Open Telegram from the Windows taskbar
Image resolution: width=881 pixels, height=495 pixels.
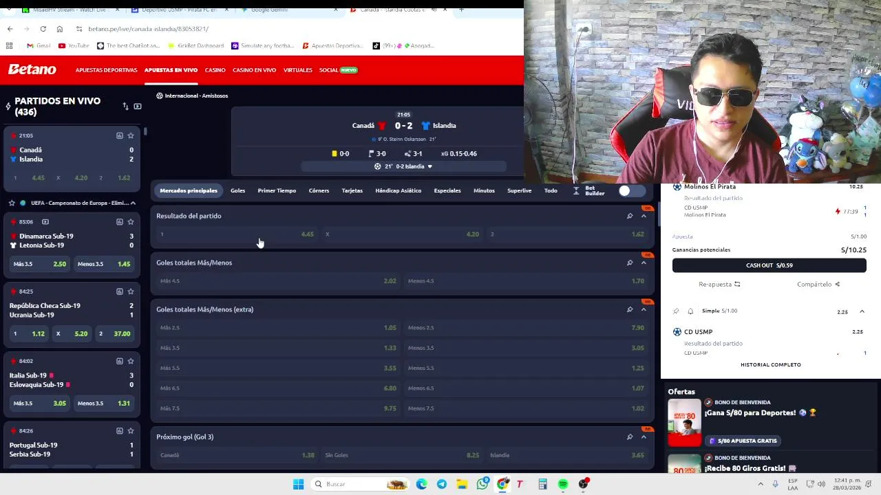442,484
